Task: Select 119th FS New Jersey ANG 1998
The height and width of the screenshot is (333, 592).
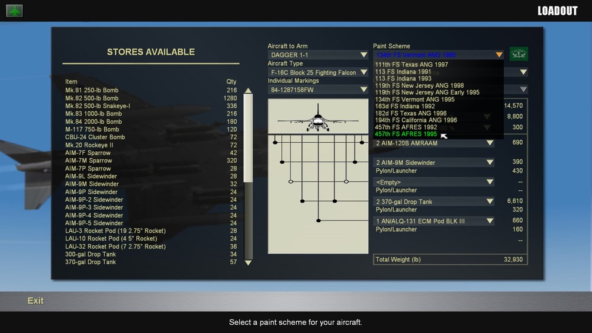Action: 419,85
